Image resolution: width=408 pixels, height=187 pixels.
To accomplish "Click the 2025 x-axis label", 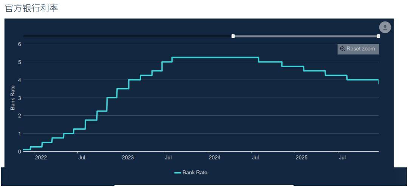I will pos(301,158).
